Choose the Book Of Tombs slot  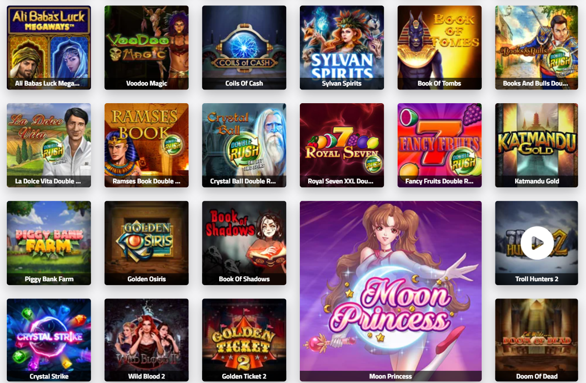point(439,47)
